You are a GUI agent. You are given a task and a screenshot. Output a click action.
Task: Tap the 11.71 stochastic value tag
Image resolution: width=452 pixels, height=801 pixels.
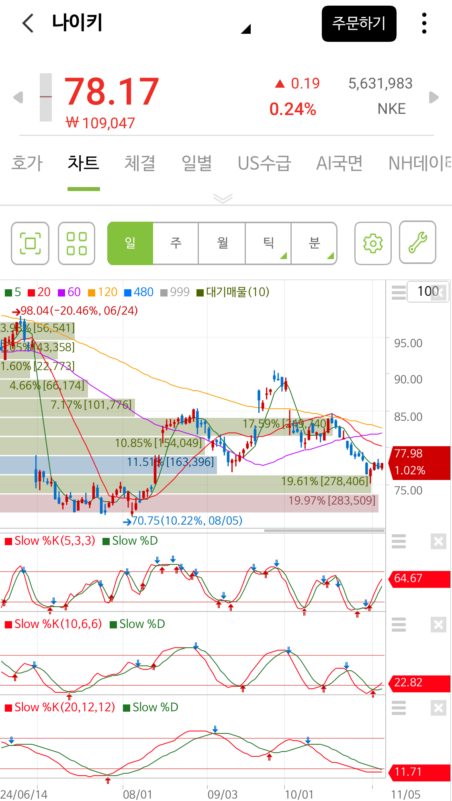point(419,772)
